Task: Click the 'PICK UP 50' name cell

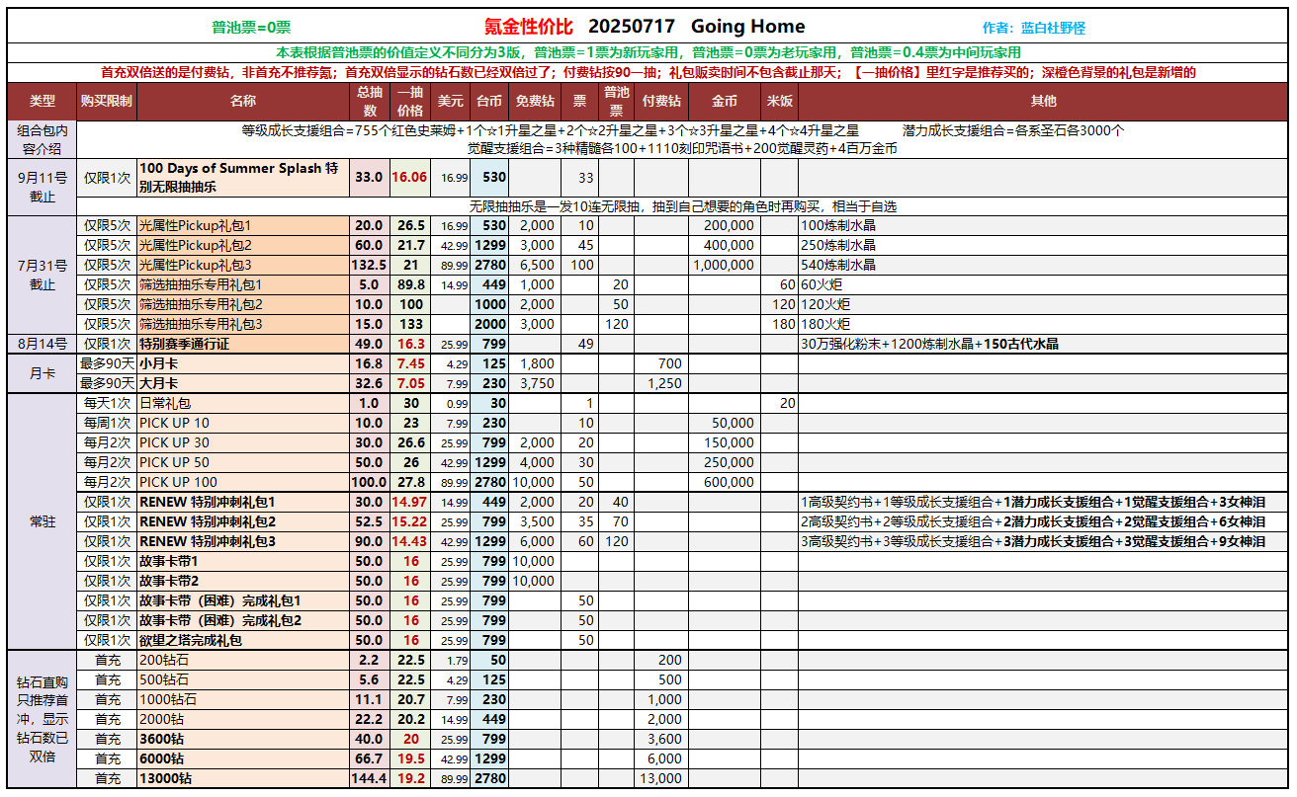Action: pyautogui.click(x=243, y=462)
